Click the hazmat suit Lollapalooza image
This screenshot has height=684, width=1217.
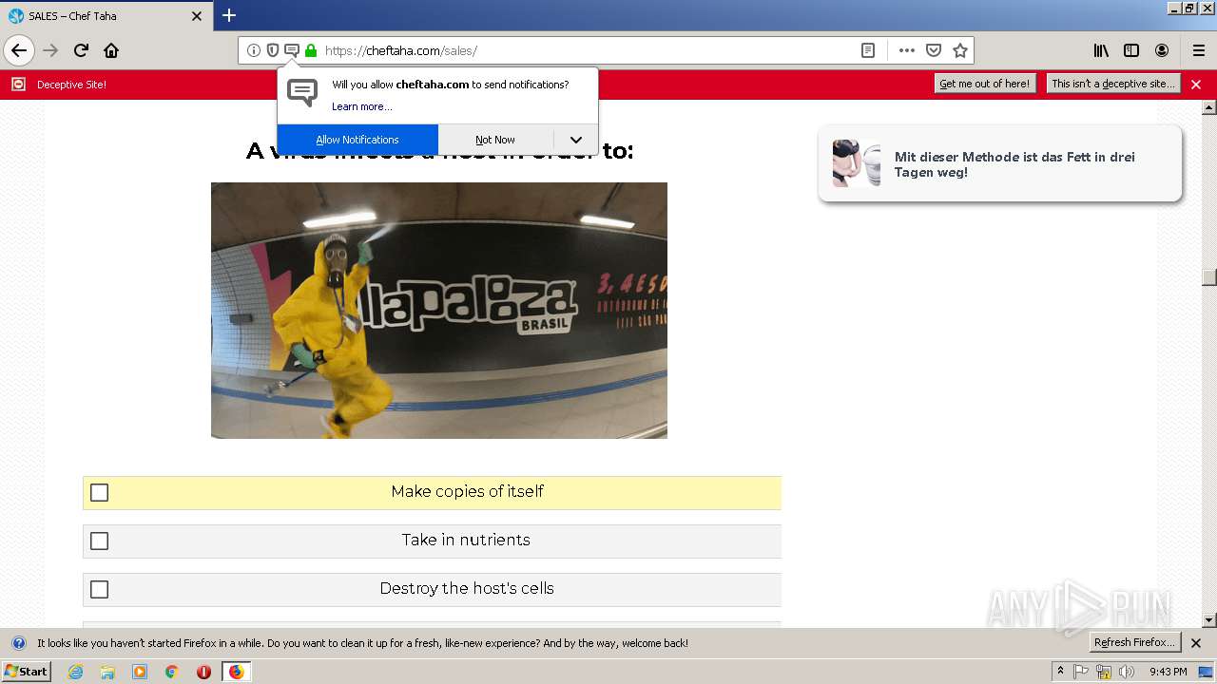click(x=439, y=311)
